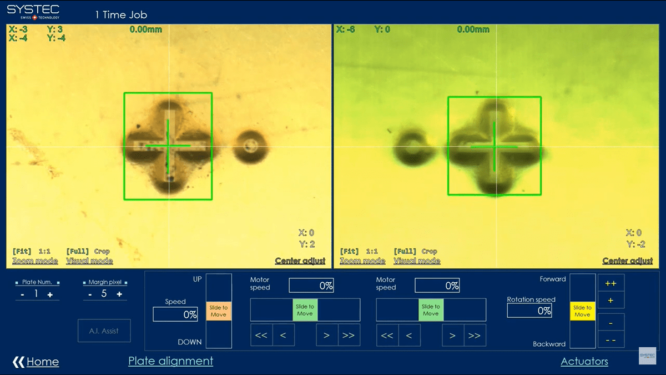
Task: Return to Home
Action: (x=42, y=362)
